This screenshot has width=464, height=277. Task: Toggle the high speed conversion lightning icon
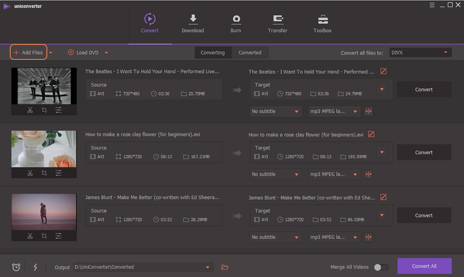[x=35, y=267]
